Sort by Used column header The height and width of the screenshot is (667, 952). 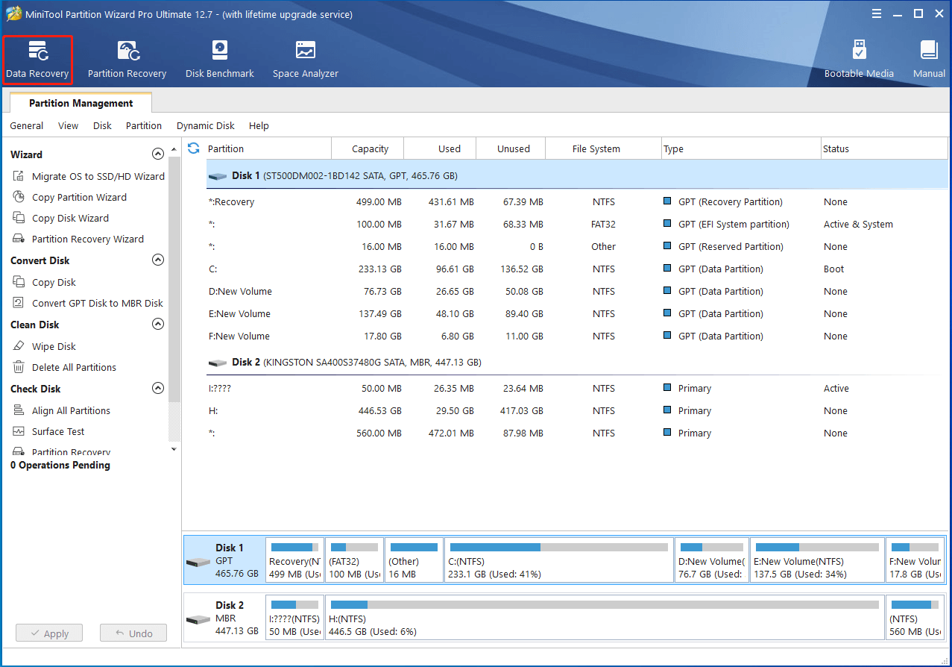(x=439, y=148)
